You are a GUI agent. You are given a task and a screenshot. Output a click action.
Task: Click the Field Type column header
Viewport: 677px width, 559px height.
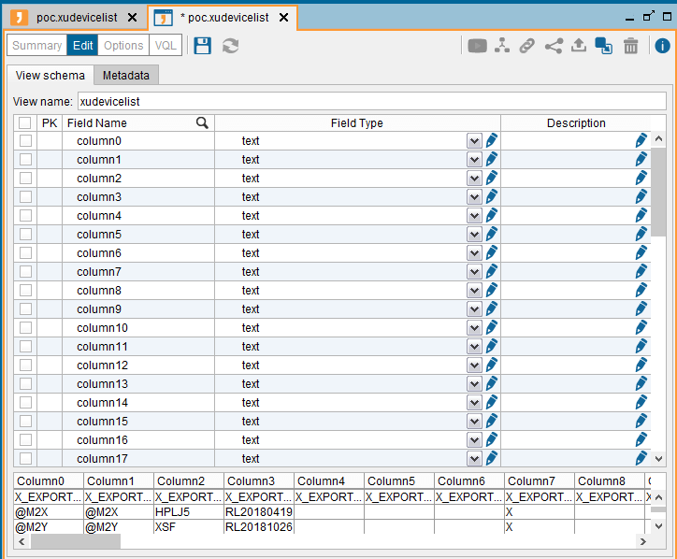click(x=357, y=123)
